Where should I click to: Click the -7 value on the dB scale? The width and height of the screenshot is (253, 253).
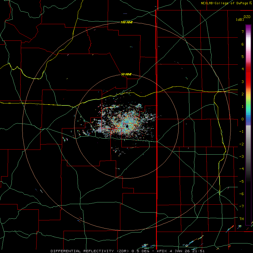tap(241, 206)
